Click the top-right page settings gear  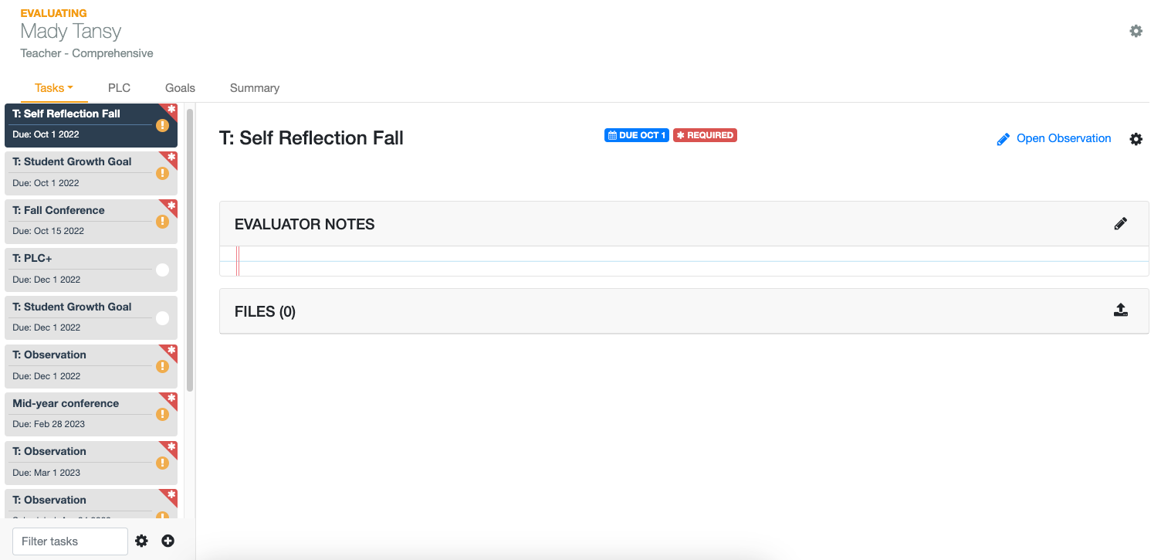pos(1136,31)
